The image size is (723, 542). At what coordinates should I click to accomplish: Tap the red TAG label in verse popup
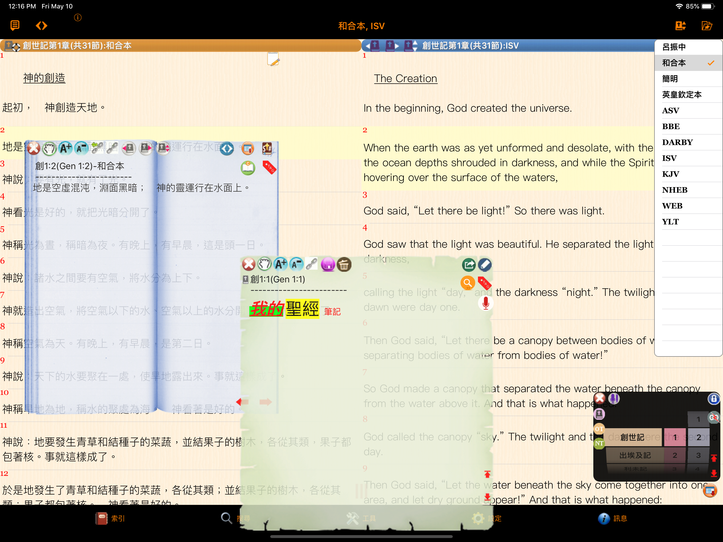[x=270, y=167]
